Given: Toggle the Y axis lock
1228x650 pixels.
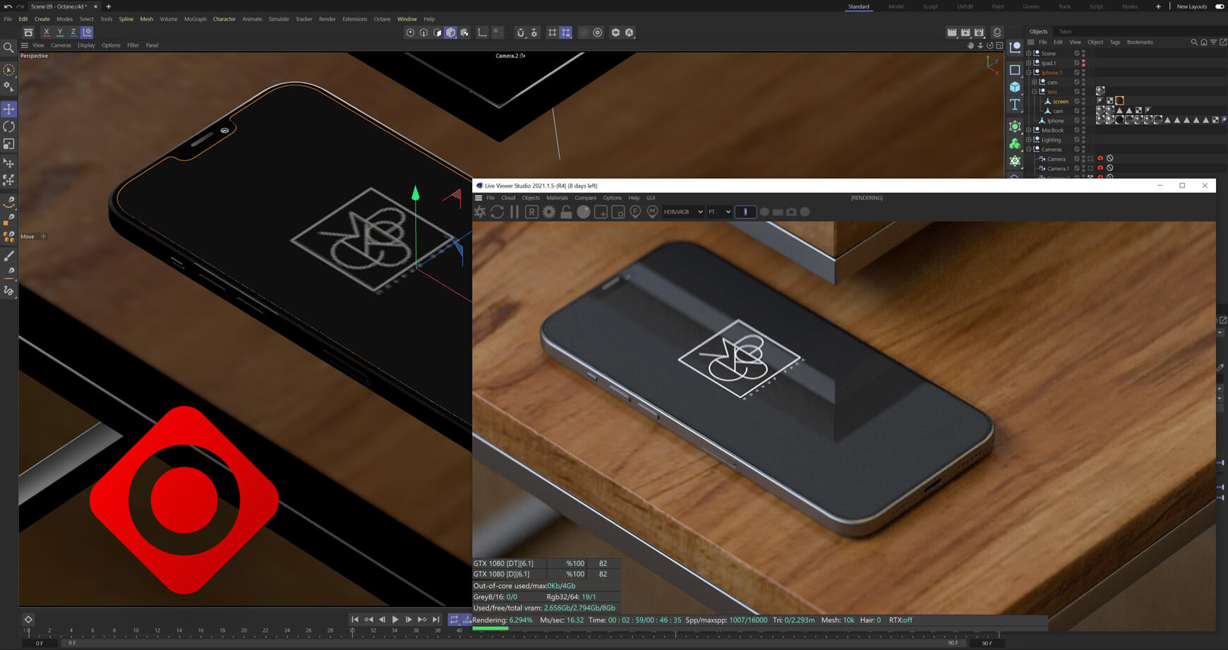Looking at the screenshot, I should pos(59,32).
